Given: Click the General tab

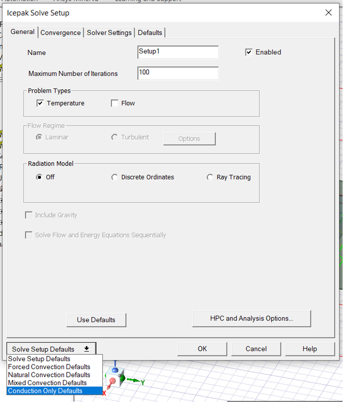Looking at the screenshot, I should point(23,32).
